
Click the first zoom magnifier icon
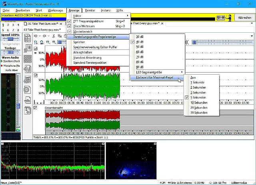pyautogui.click(x=36, y=42)
